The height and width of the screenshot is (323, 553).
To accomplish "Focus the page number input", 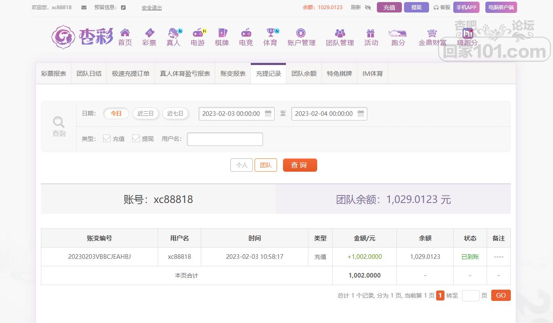I will click(471, 295).
